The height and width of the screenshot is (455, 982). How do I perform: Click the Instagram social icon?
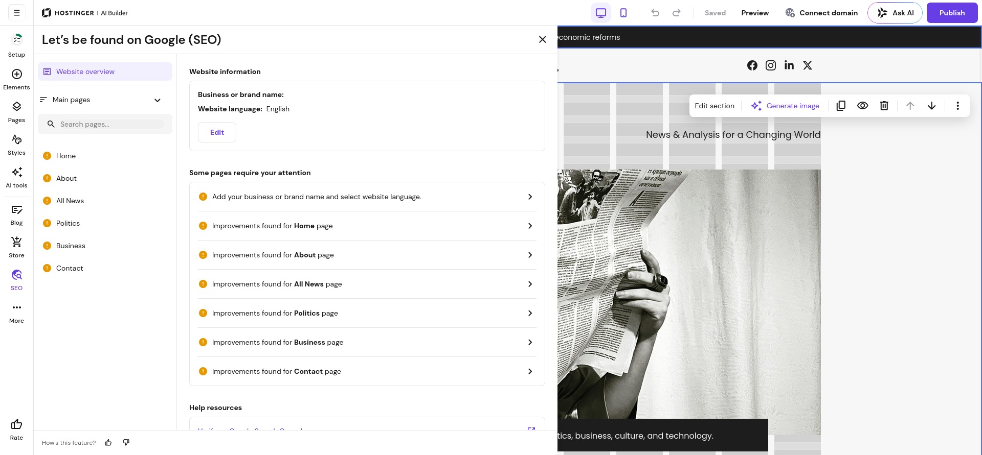coord(771,65)
